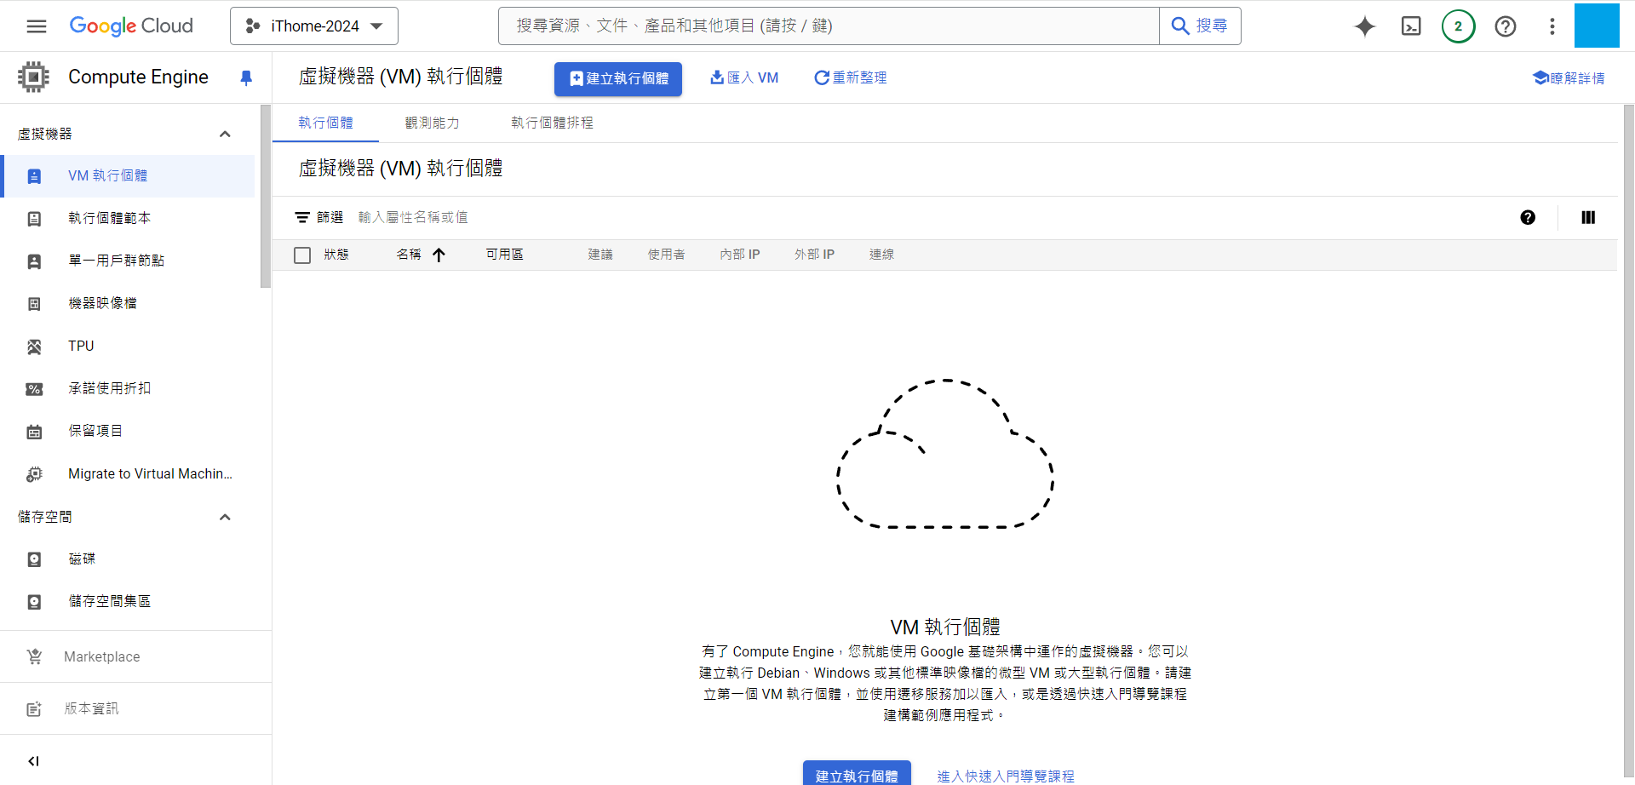Open Migrate to Virtual Machines sidebar item

click(129, 474)
